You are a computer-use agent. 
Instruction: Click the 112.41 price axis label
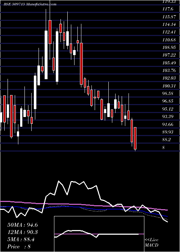pos(169,32)
